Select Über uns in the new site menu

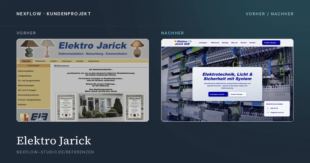(235, 42)
